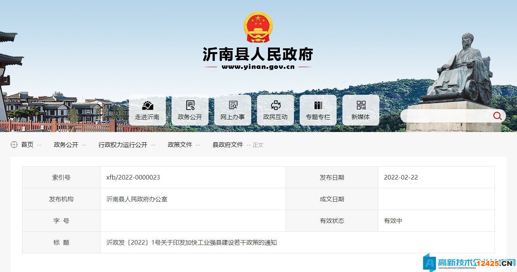Screen dimensions: 517x272
Task: Open 县政府文件 breadcrumb link
Action: click(x=228, y=145)
